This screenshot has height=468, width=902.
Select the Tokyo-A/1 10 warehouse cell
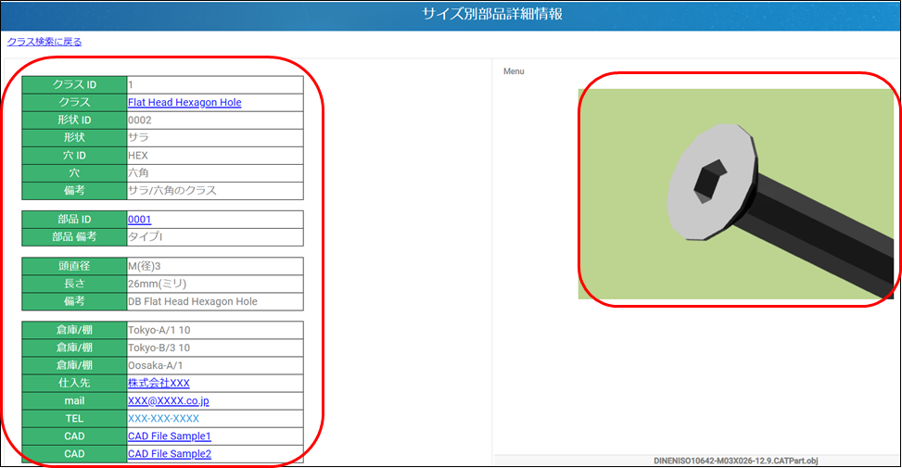click(x=215, y=330)
